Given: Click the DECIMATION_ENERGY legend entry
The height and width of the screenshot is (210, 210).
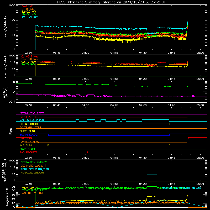Looking at the screenshot, I should coord(34,162).
